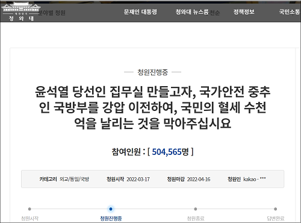Click the active 청원진행중 progress dot

[x=111, y=209]
